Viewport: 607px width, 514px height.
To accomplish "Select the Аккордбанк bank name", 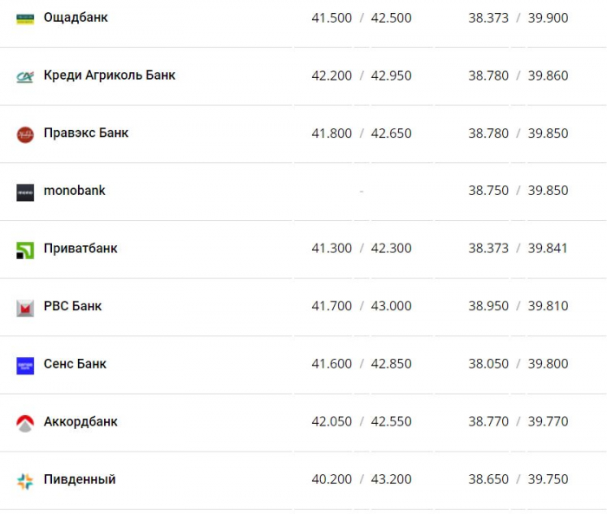I will click(81, 421).
